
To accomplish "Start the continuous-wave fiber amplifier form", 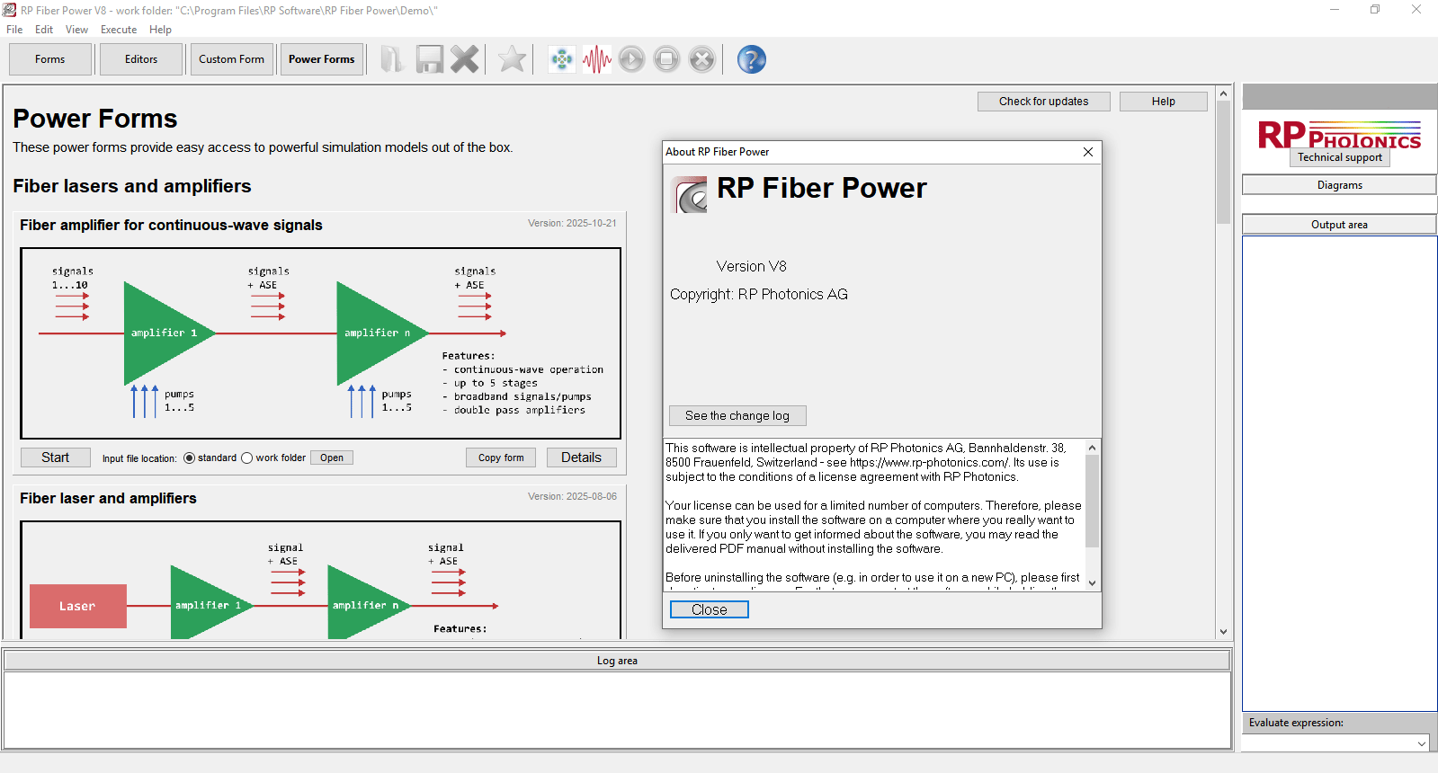I will (56, 458).
